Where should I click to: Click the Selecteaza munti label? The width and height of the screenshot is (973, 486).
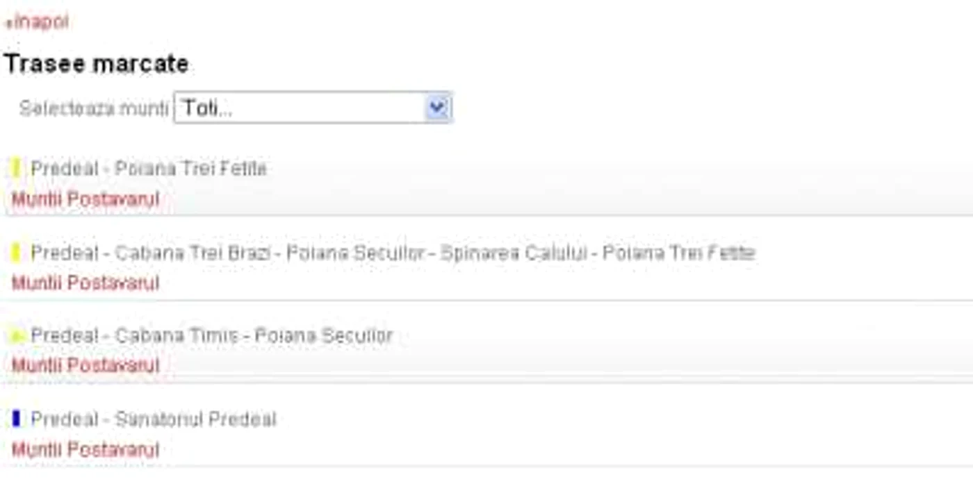[x=94, y=108]
